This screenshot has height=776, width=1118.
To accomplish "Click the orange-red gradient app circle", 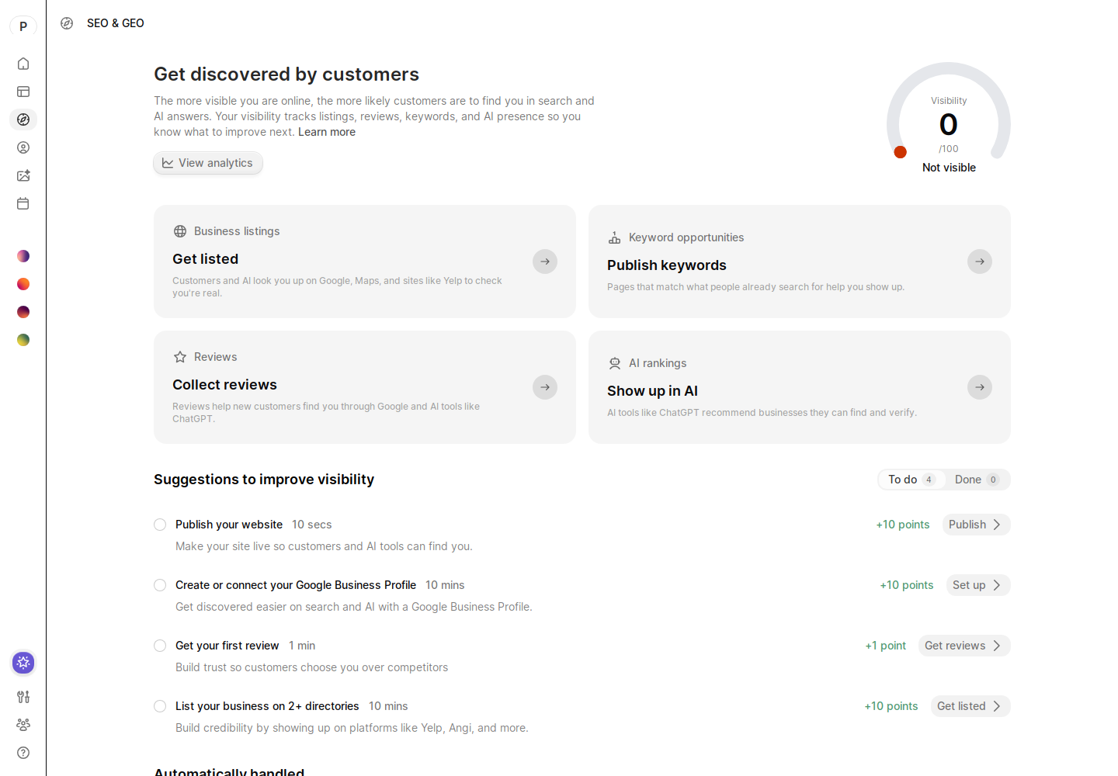I will (x=23, y=284).
